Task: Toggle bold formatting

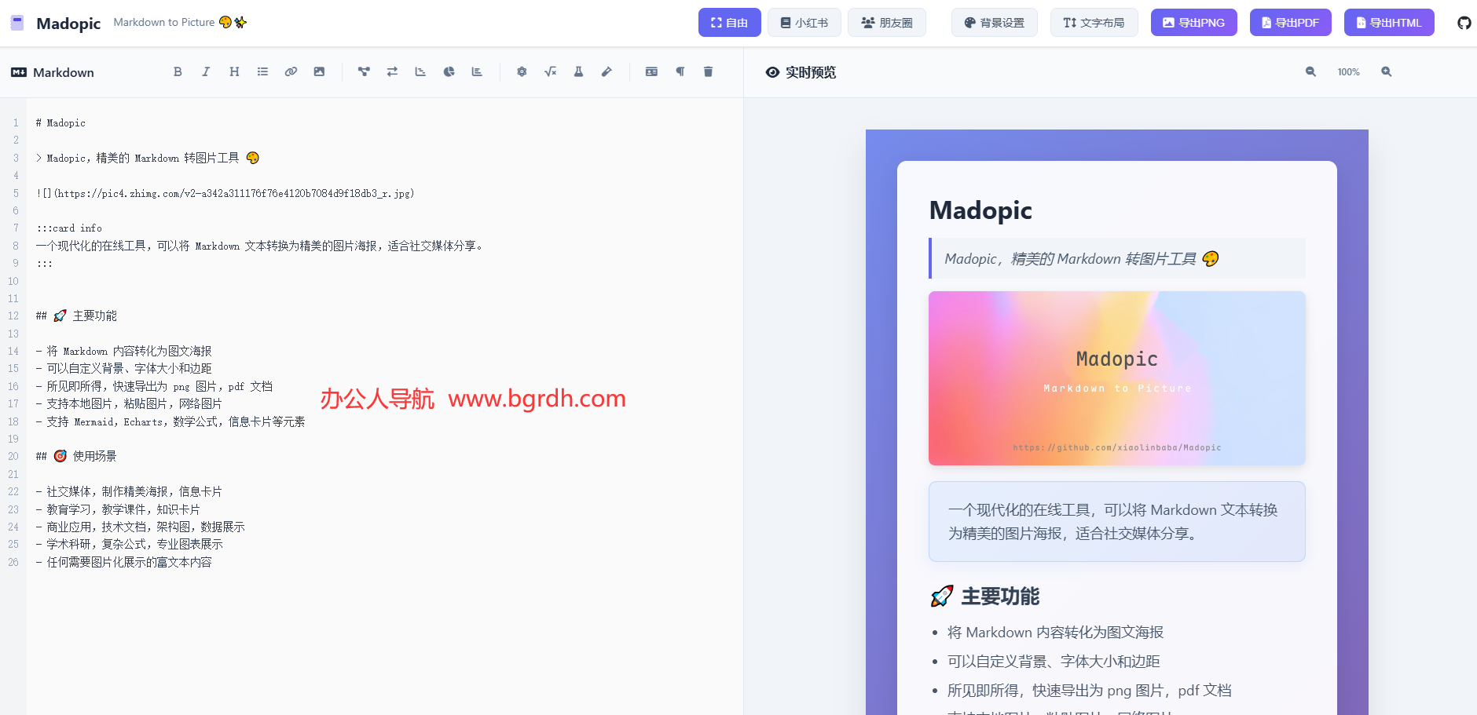Action: pyautogui.click(x=178, y=71)
